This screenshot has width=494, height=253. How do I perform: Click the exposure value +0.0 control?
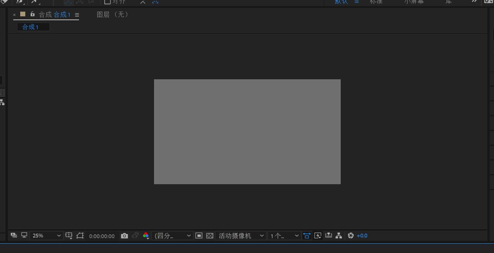tap(362, 236)
